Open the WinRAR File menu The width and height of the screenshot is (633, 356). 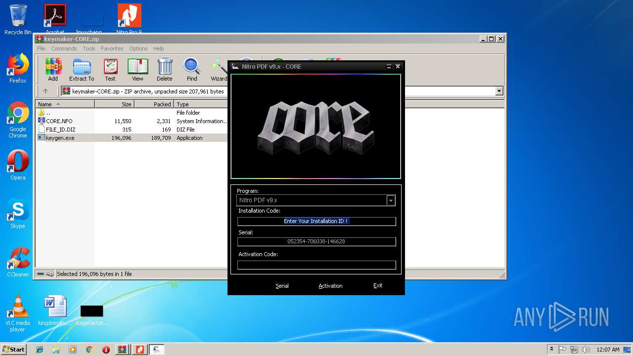click(x=41, y=48)
